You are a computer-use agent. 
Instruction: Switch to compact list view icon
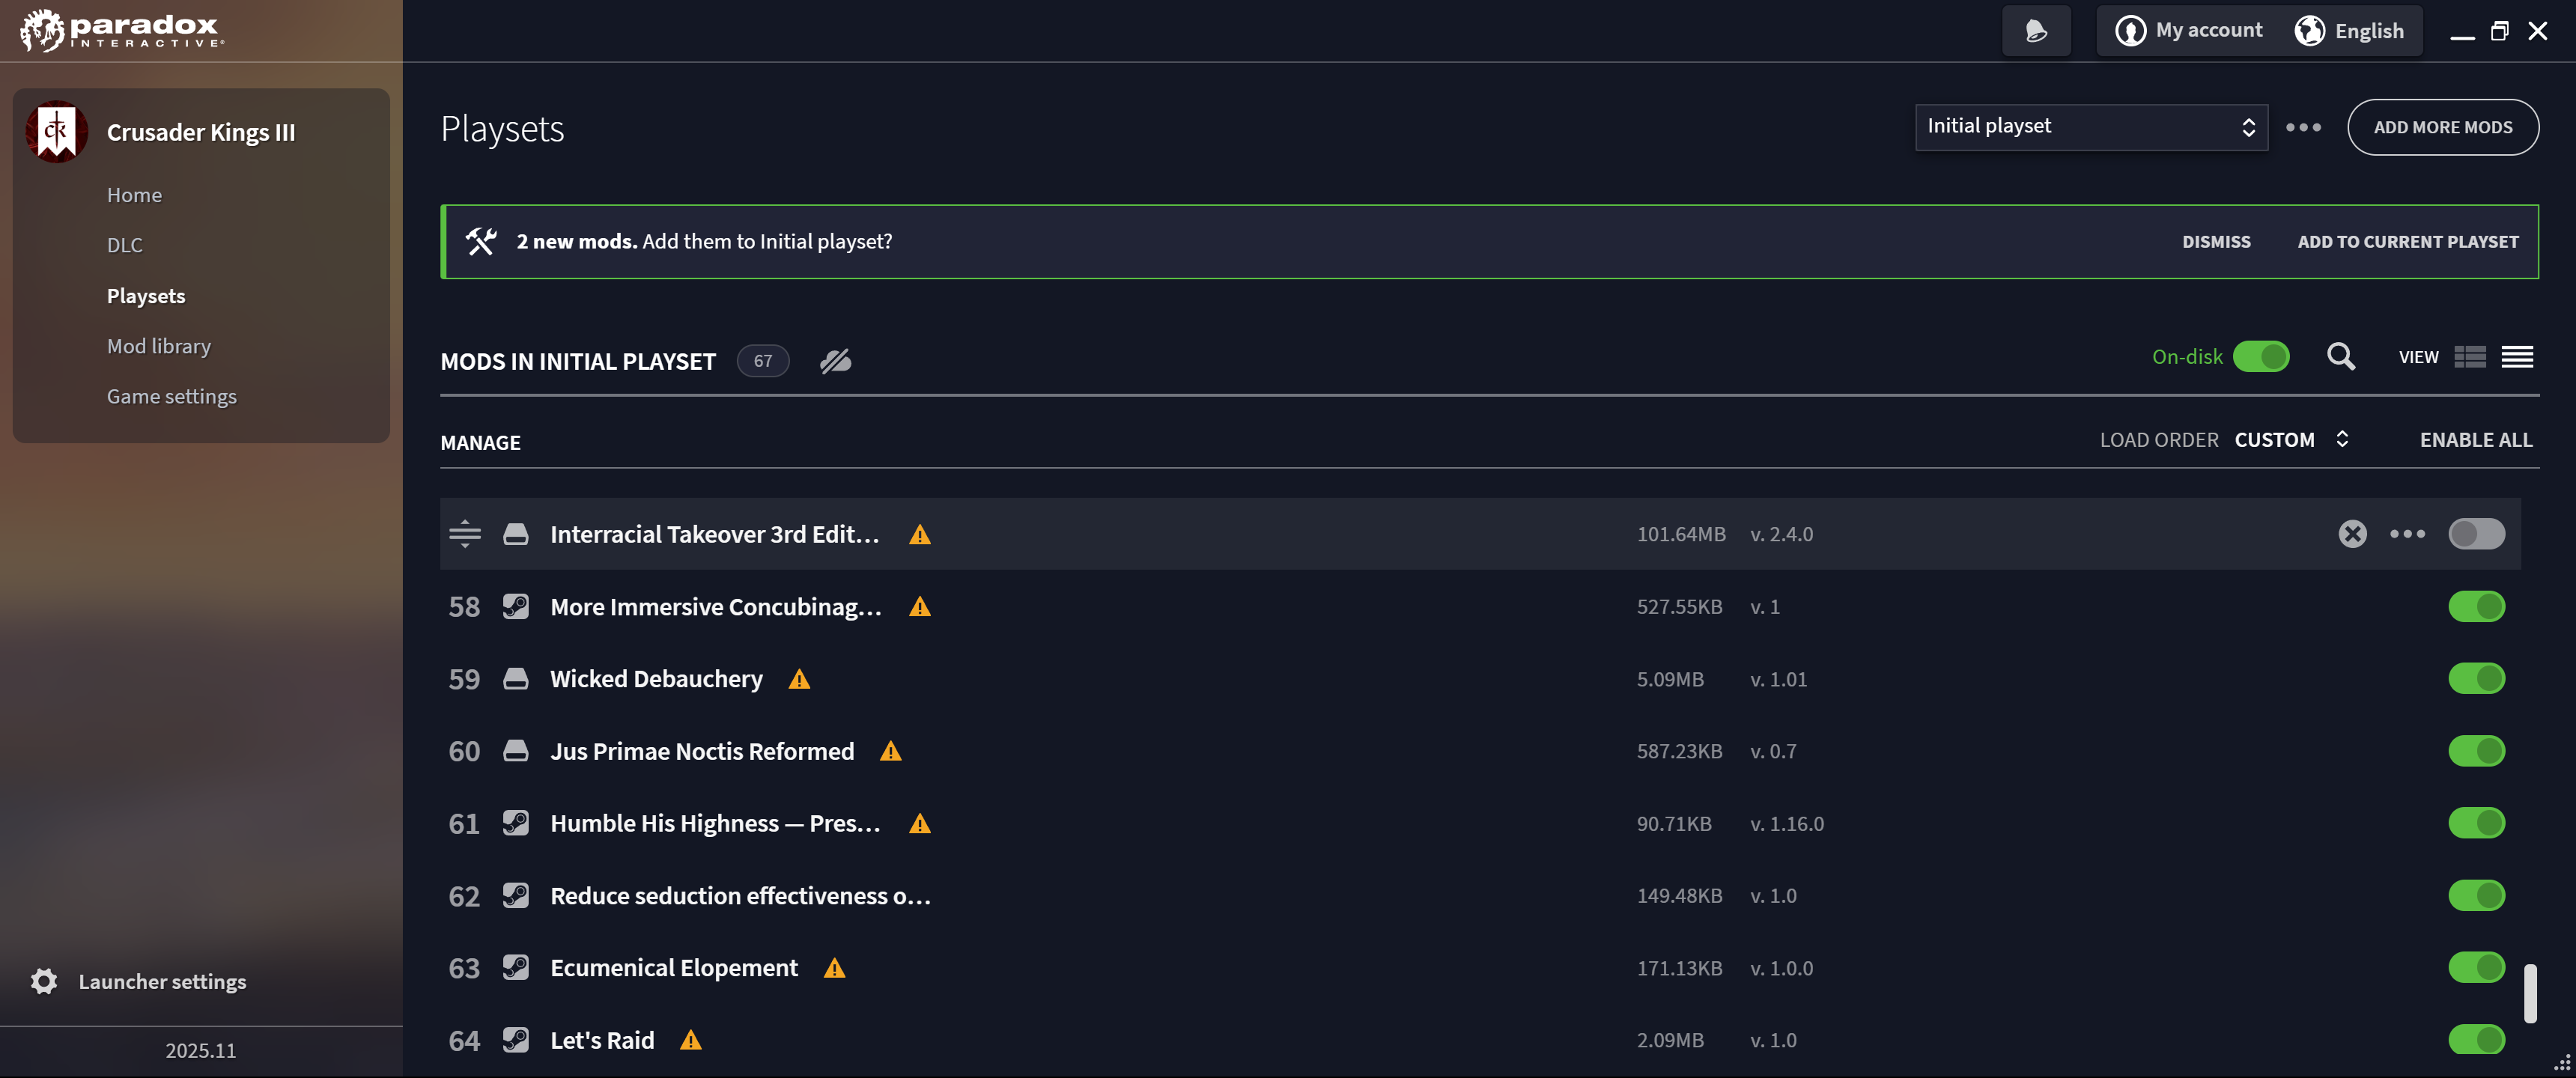tap(2517, 357)
